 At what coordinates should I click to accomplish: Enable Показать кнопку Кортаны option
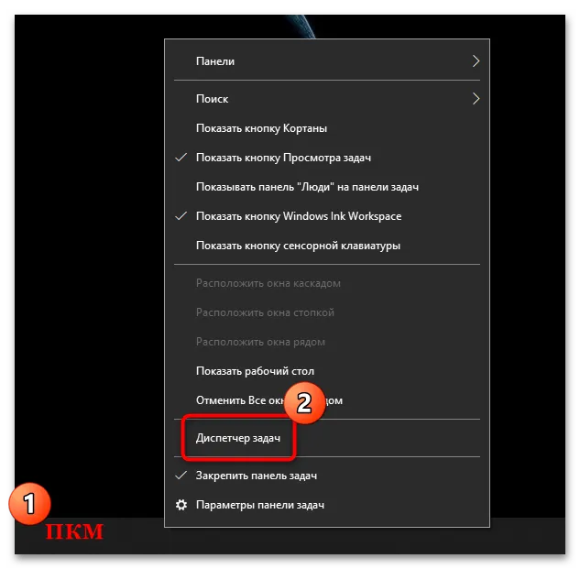261,128
